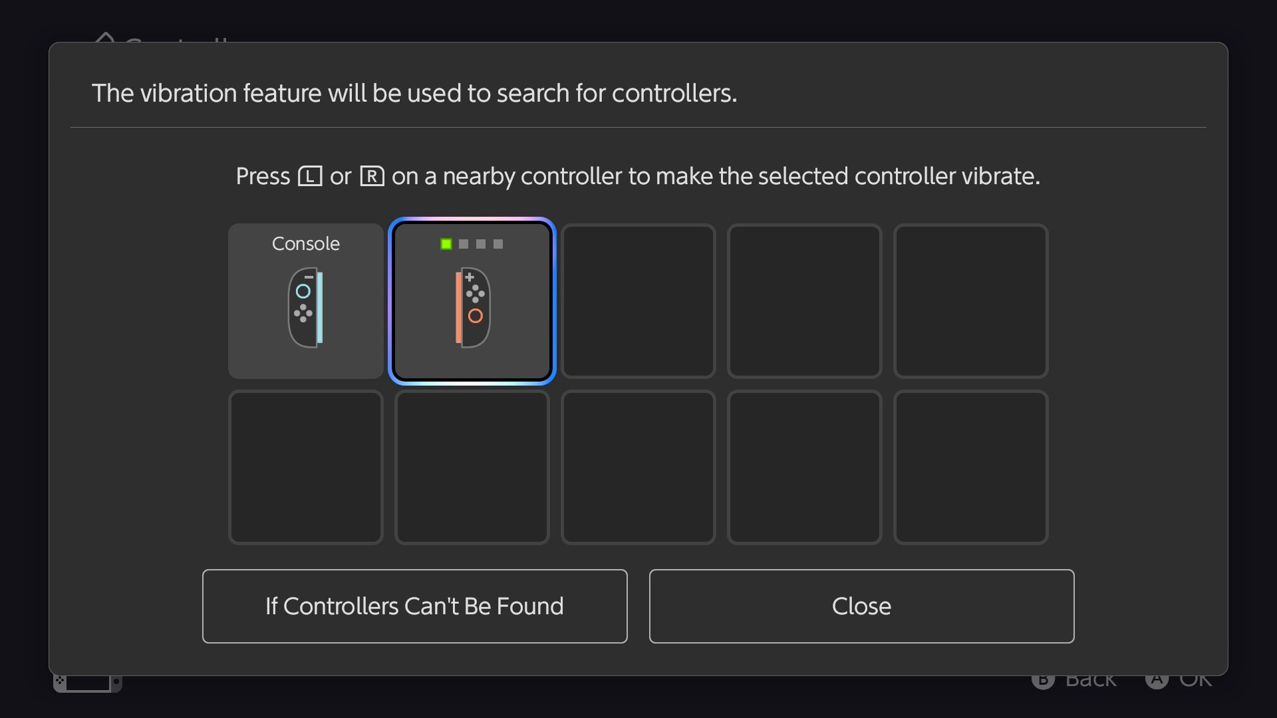Click the R button glyph in the instructions
This screenshot has width=1277, height=718.
[x=372, y=177]
